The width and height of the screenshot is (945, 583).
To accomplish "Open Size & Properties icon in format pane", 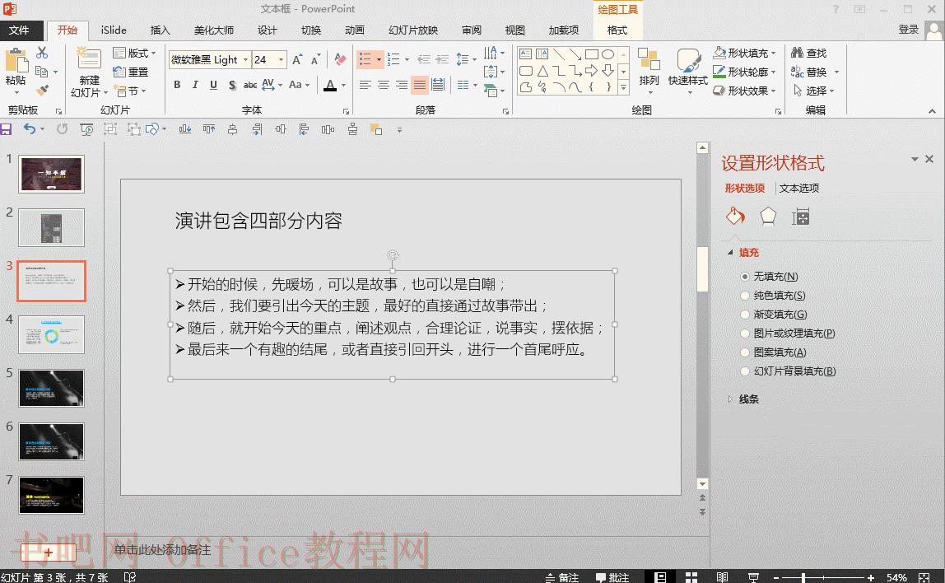I will coord(800,216).
